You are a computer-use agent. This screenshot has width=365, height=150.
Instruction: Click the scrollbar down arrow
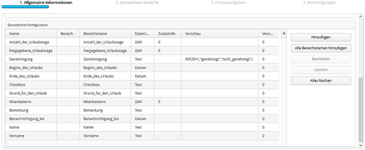tap(361, 145)
